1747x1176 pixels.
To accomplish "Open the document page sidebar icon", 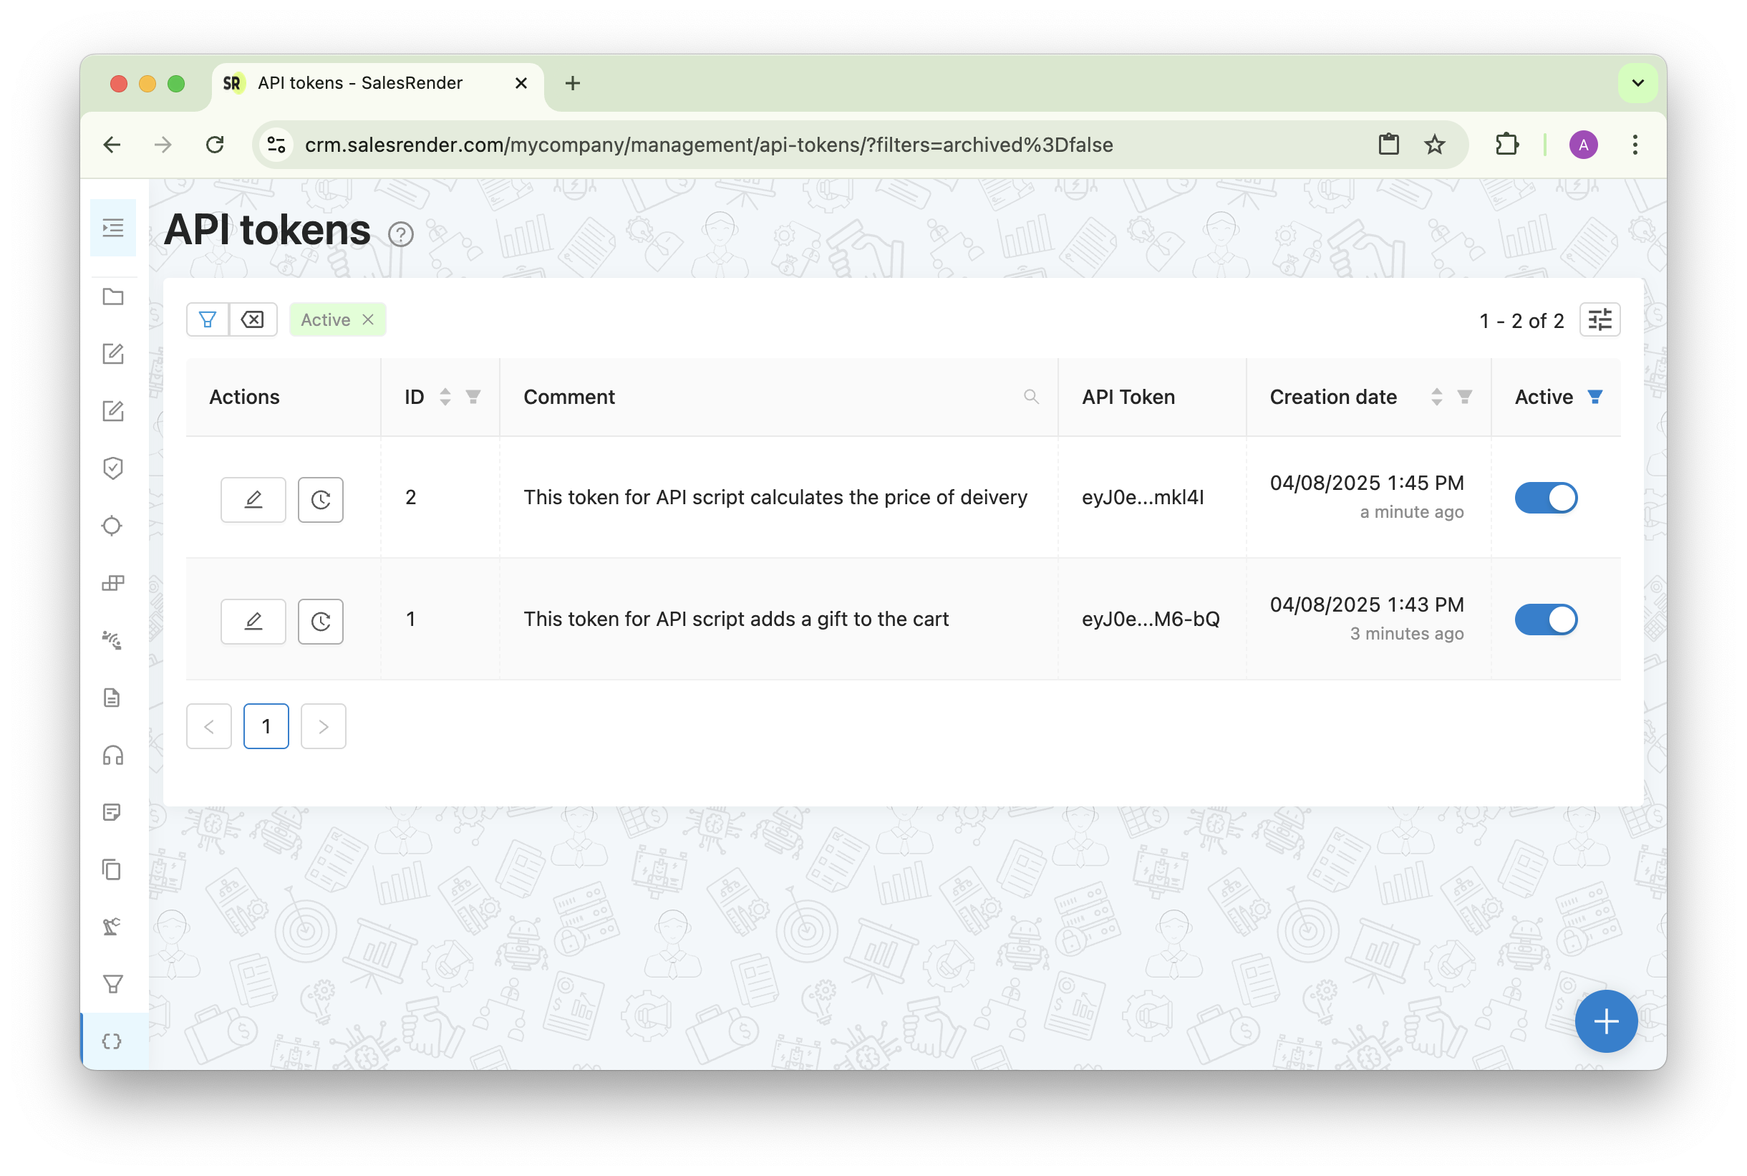I will (x=112, y=698).
